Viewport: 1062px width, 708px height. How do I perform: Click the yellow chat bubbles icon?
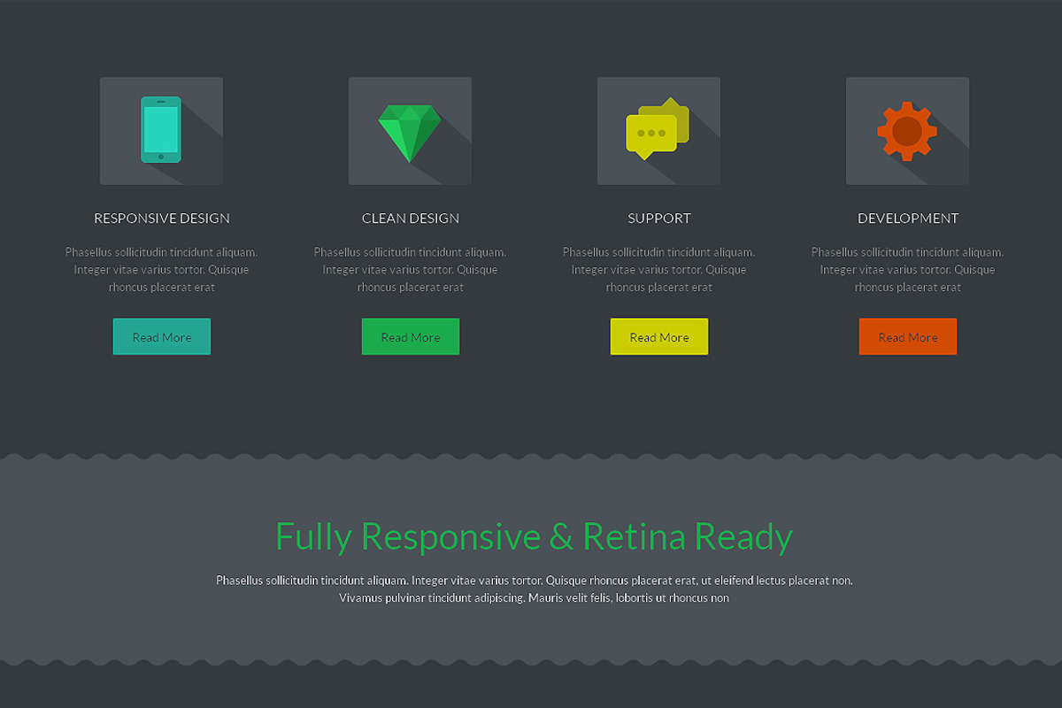(x=658, y=129)
